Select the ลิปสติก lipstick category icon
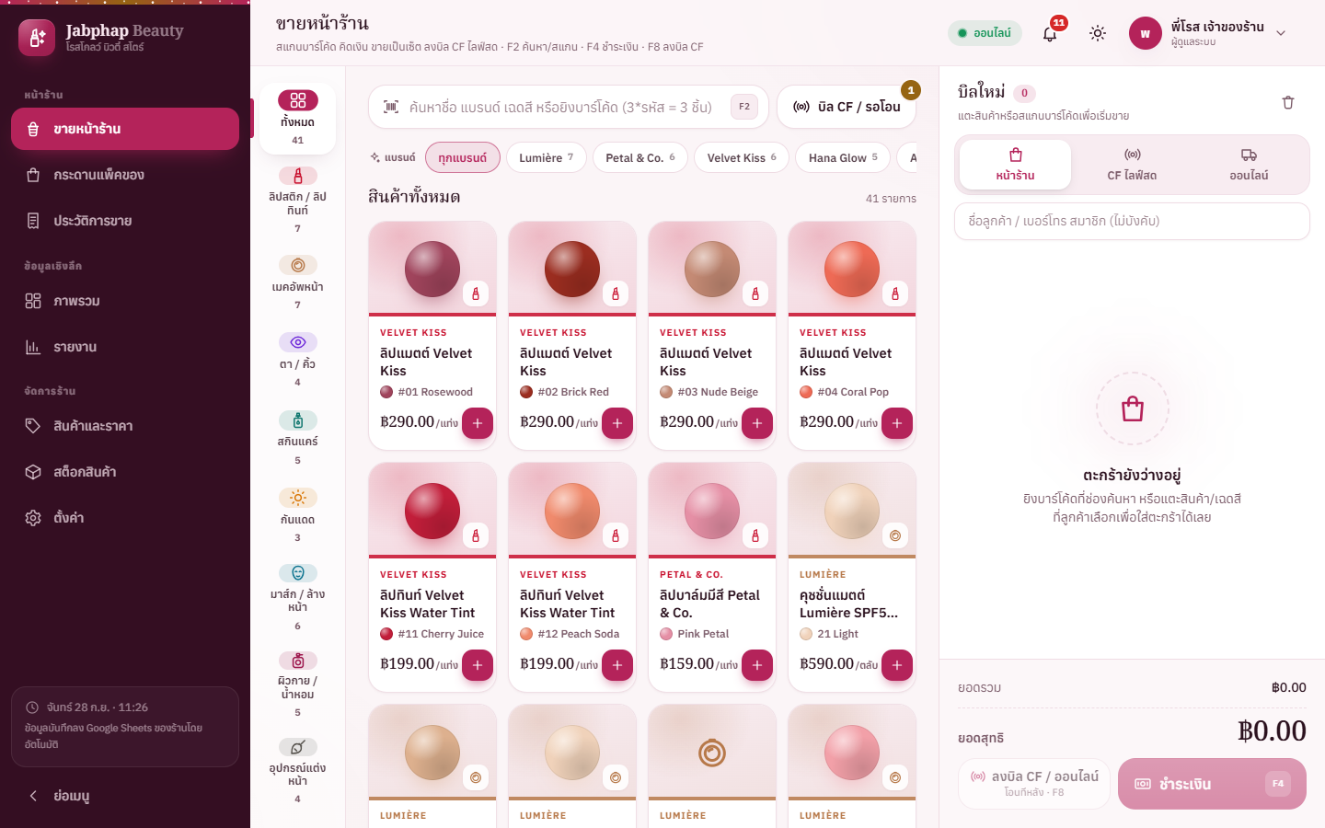 [298, 176]
